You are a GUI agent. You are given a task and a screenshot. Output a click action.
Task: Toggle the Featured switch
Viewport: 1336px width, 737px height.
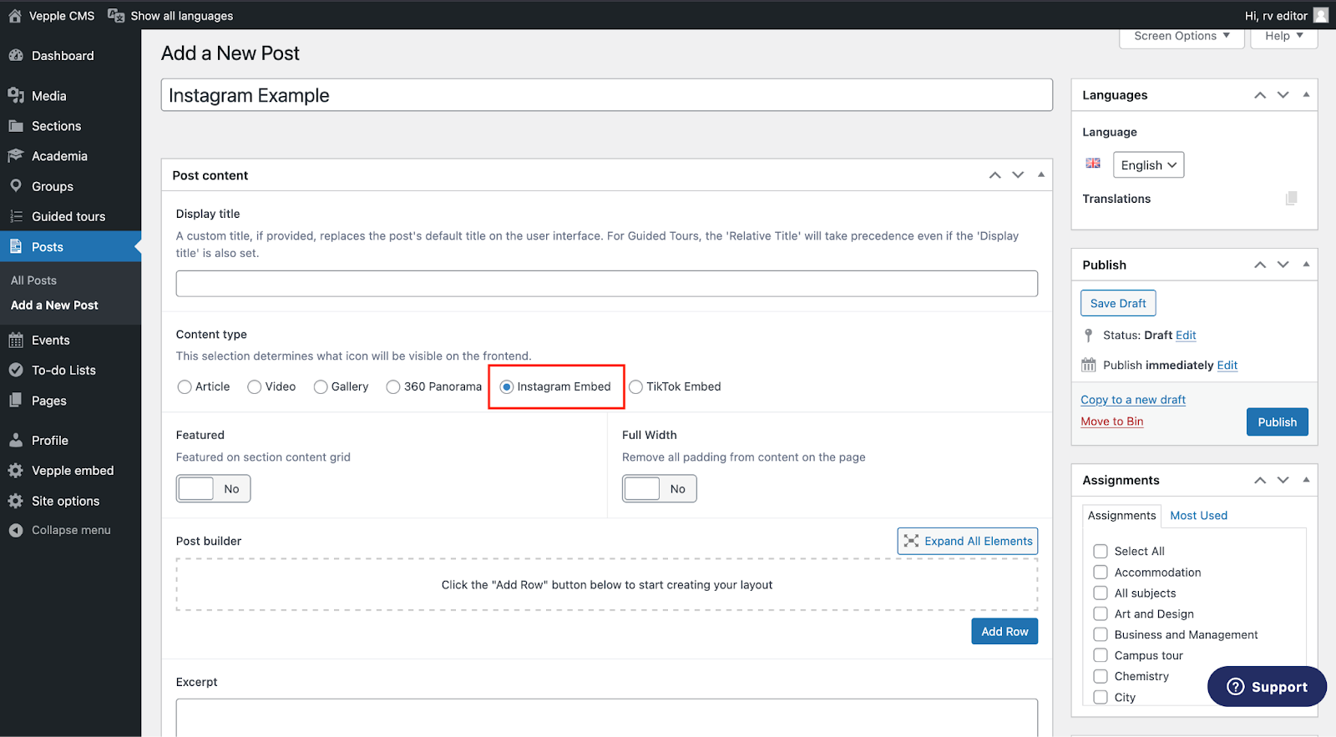[213, 488]
